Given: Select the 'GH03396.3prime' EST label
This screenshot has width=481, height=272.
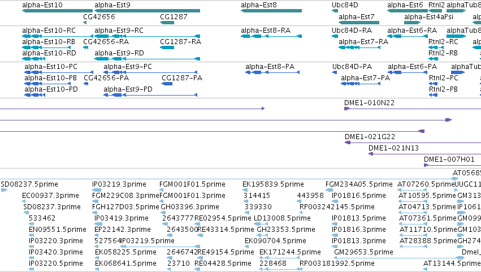Looking at the screenshot, I should click(190, 207).
